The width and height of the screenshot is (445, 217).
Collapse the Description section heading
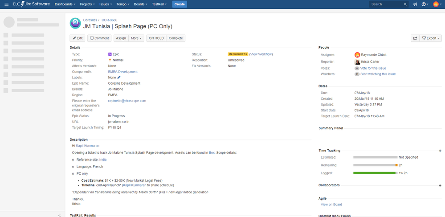tap(78, 139)
